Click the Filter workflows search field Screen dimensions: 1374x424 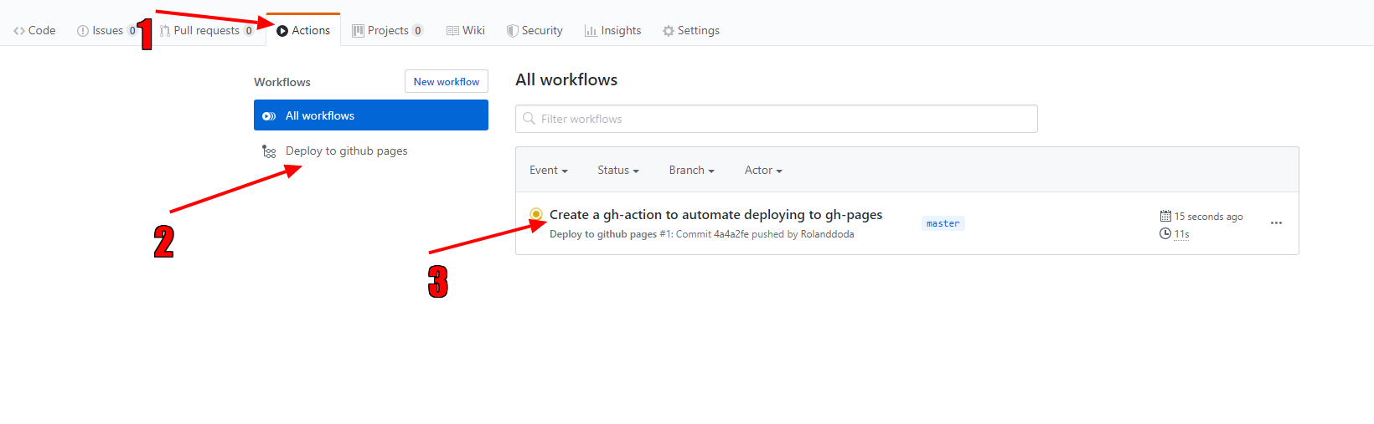777,119
